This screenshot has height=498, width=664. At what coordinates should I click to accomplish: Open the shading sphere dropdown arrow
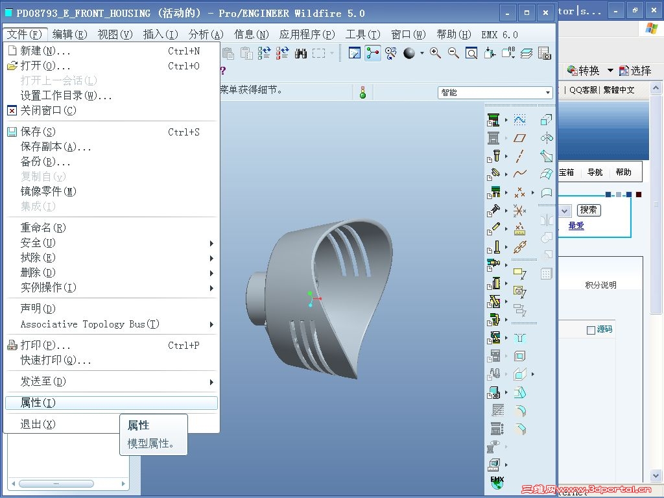pyautogui.click(x=421, y=53)
